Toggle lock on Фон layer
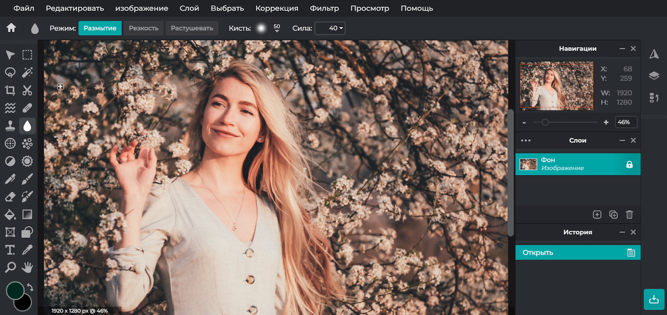This screenshot has width=667, height=315. (x=629, y=164)
